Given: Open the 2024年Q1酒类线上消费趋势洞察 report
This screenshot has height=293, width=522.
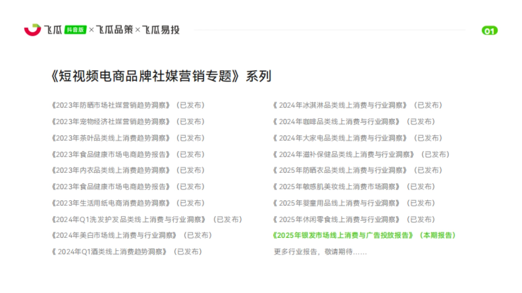Looking at the screenshot, I should coord(108,252).
